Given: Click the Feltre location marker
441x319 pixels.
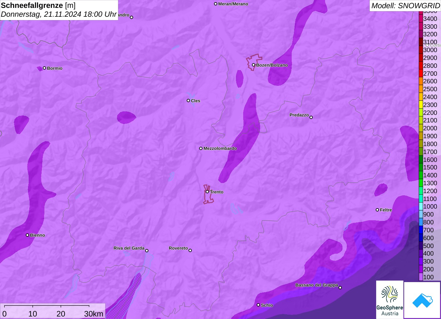Looking at the screenshot, I should click(x=377, y=210).
